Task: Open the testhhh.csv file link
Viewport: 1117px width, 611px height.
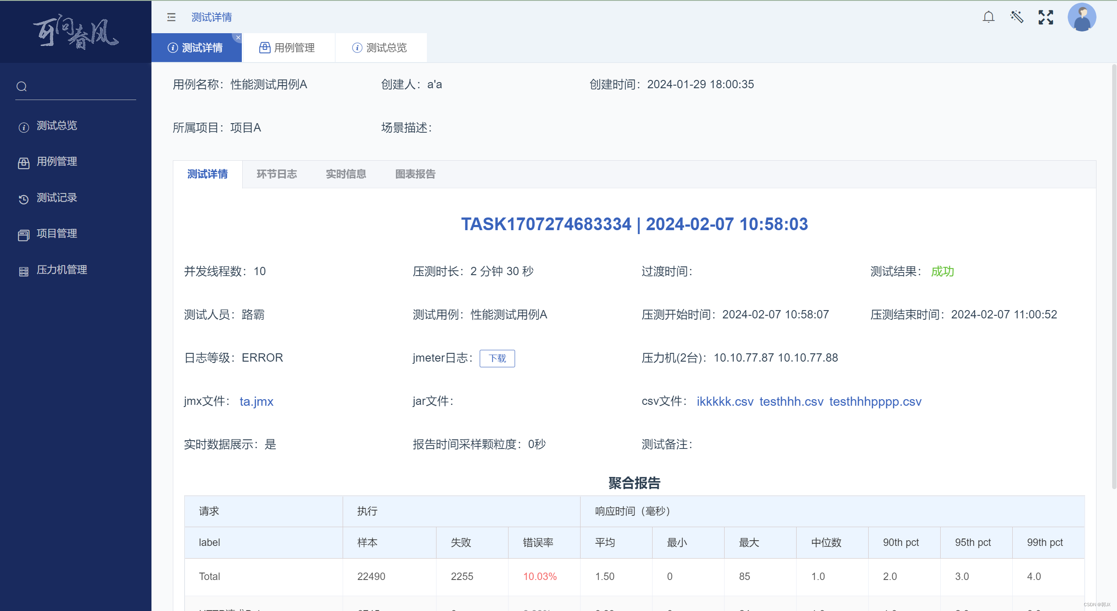Action: point(791,401)
